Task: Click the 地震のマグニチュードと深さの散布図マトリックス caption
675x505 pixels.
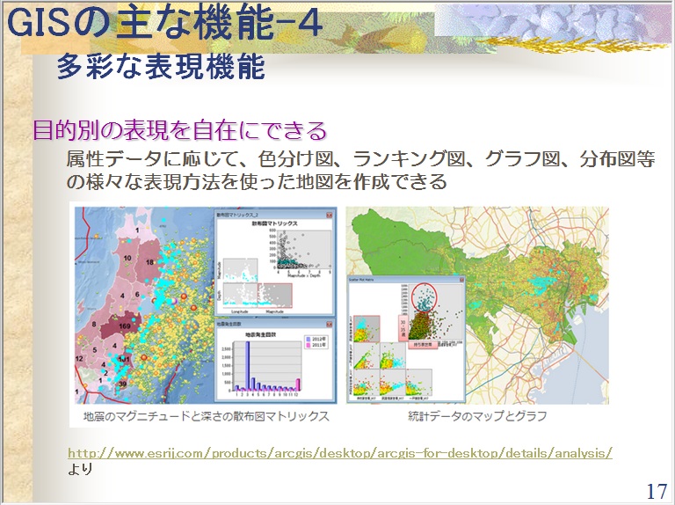Action: click(206, 416)
